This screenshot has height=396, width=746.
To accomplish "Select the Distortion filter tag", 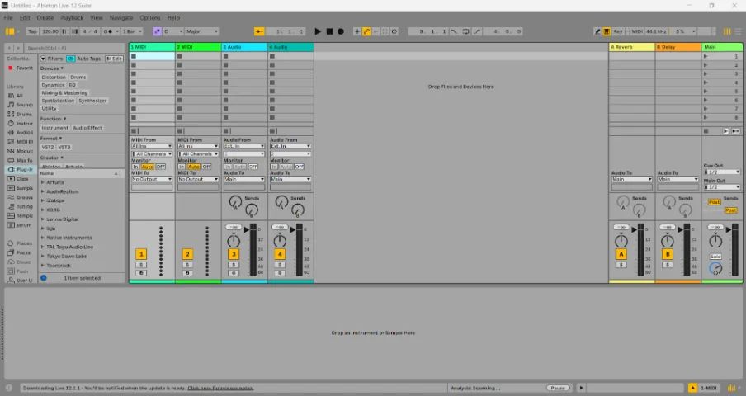I will (x=54, y=77).
